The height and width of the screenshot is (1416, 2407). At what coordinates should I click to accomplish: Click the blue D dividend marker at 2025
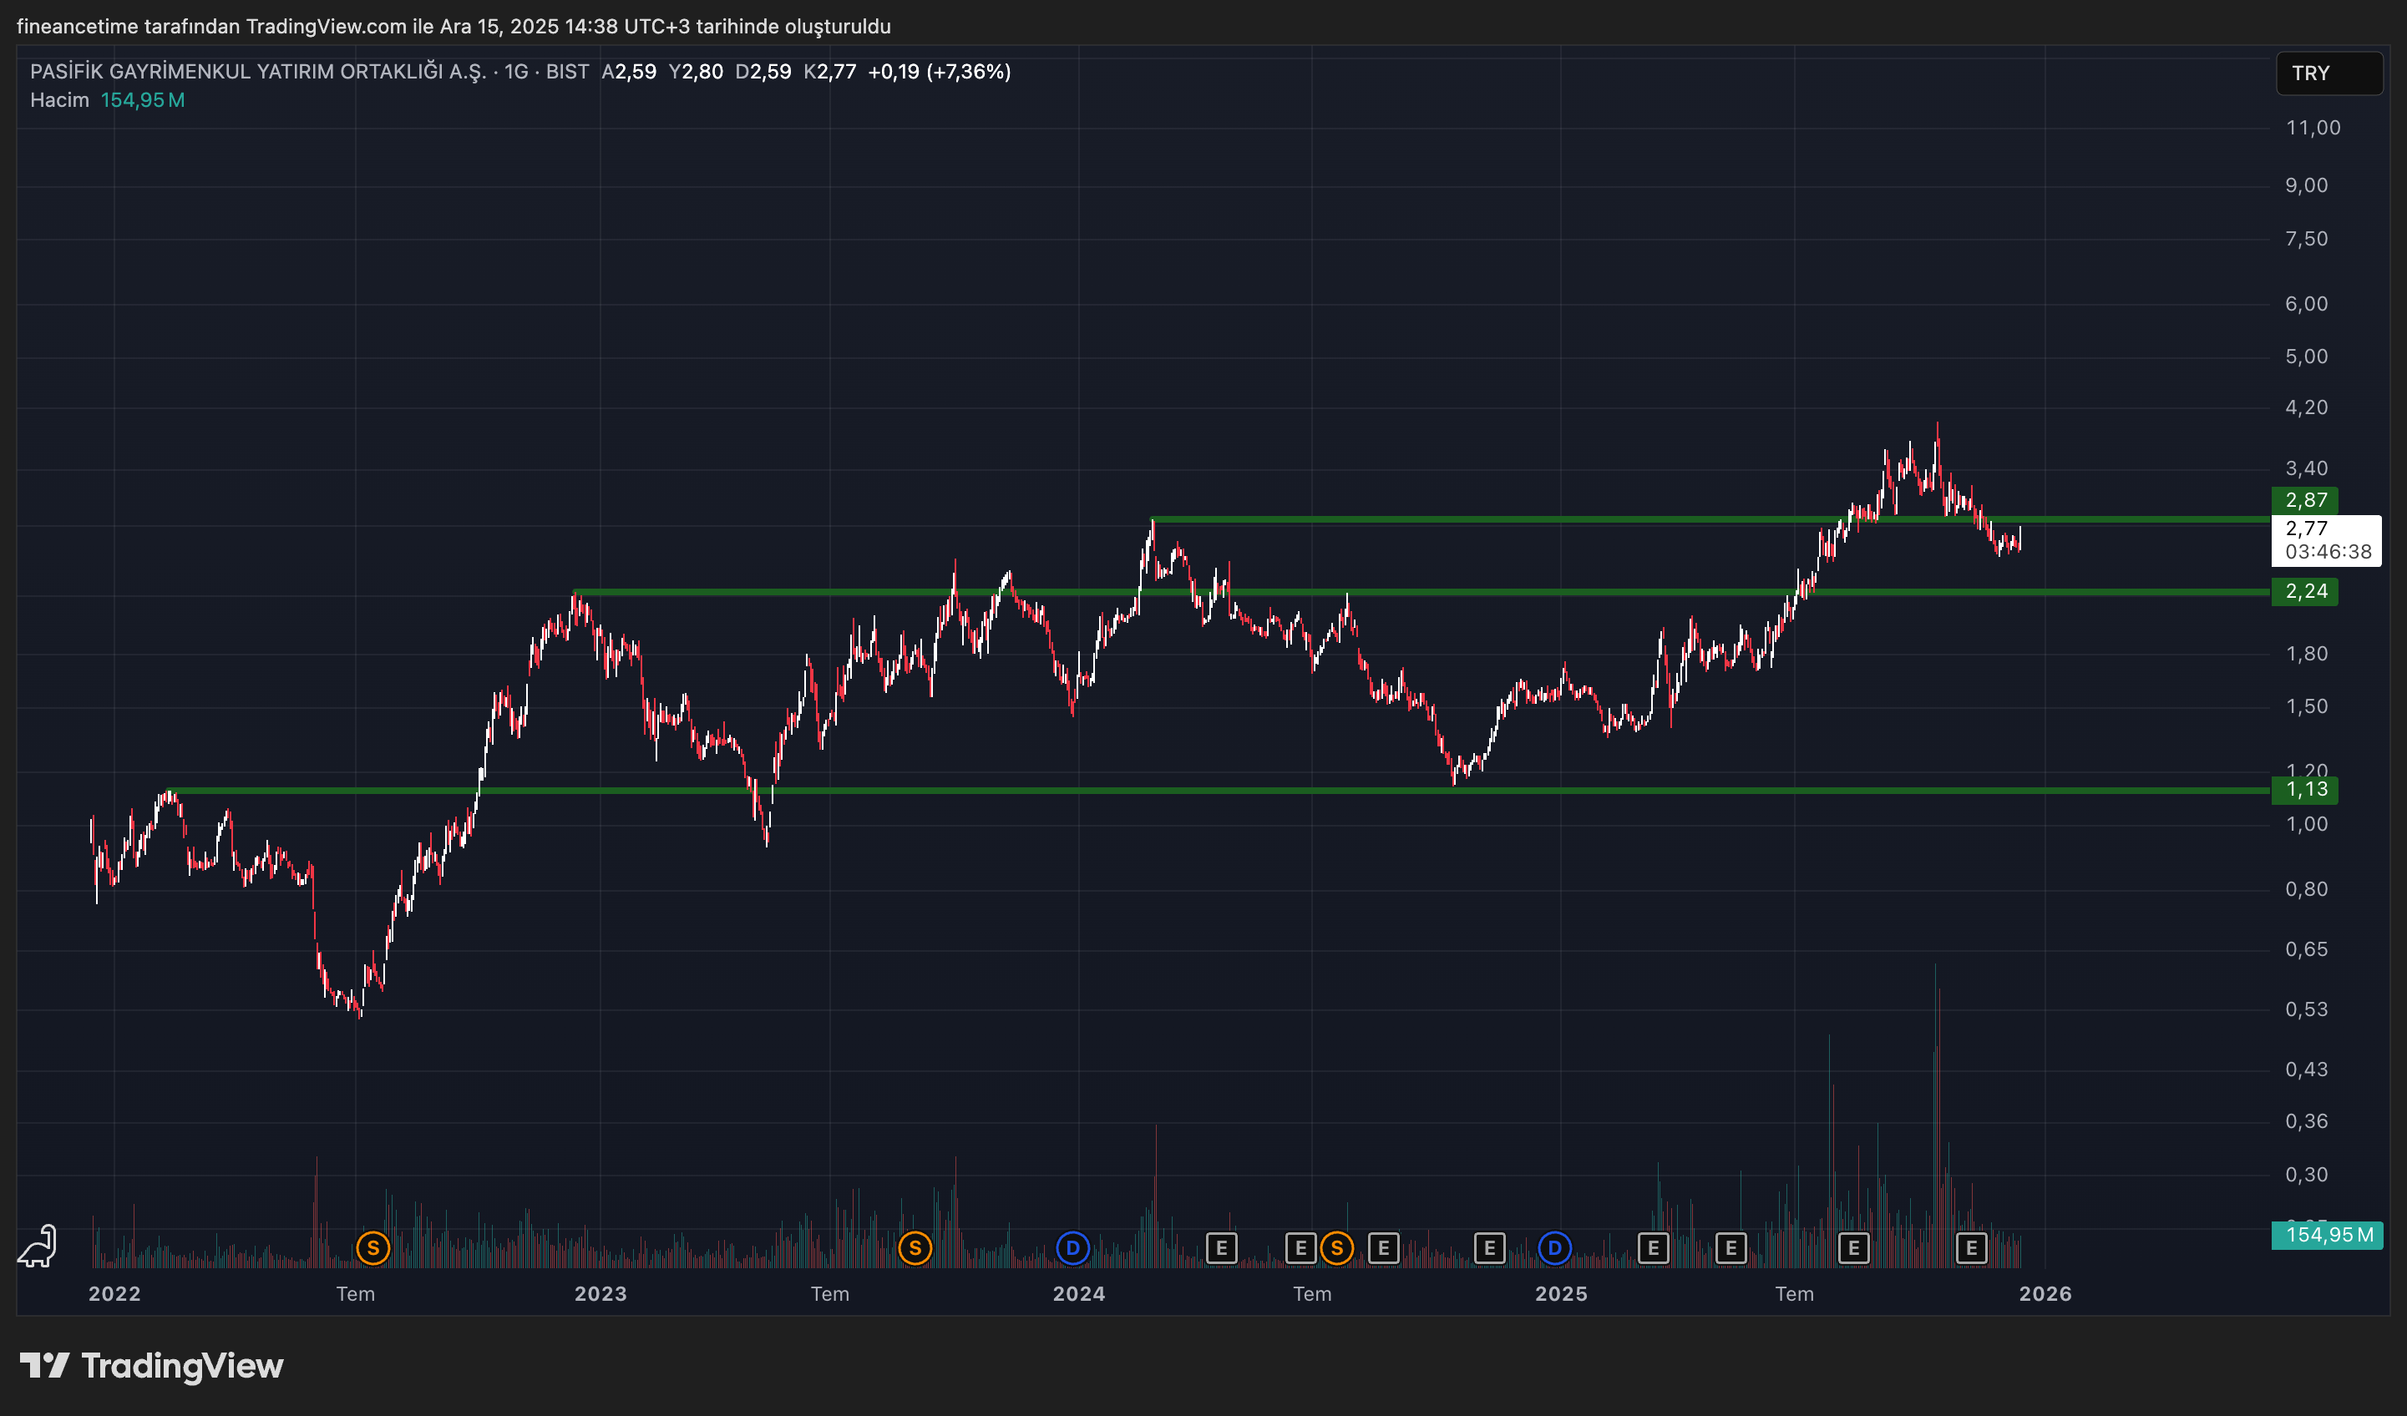tap(1554, 1247)
